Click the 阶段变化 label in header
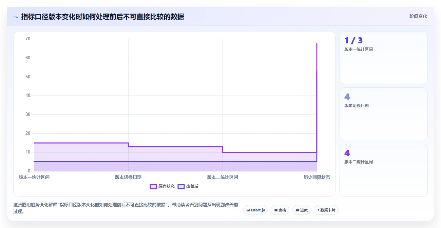The image size is (441, 228). pos(418,16)
